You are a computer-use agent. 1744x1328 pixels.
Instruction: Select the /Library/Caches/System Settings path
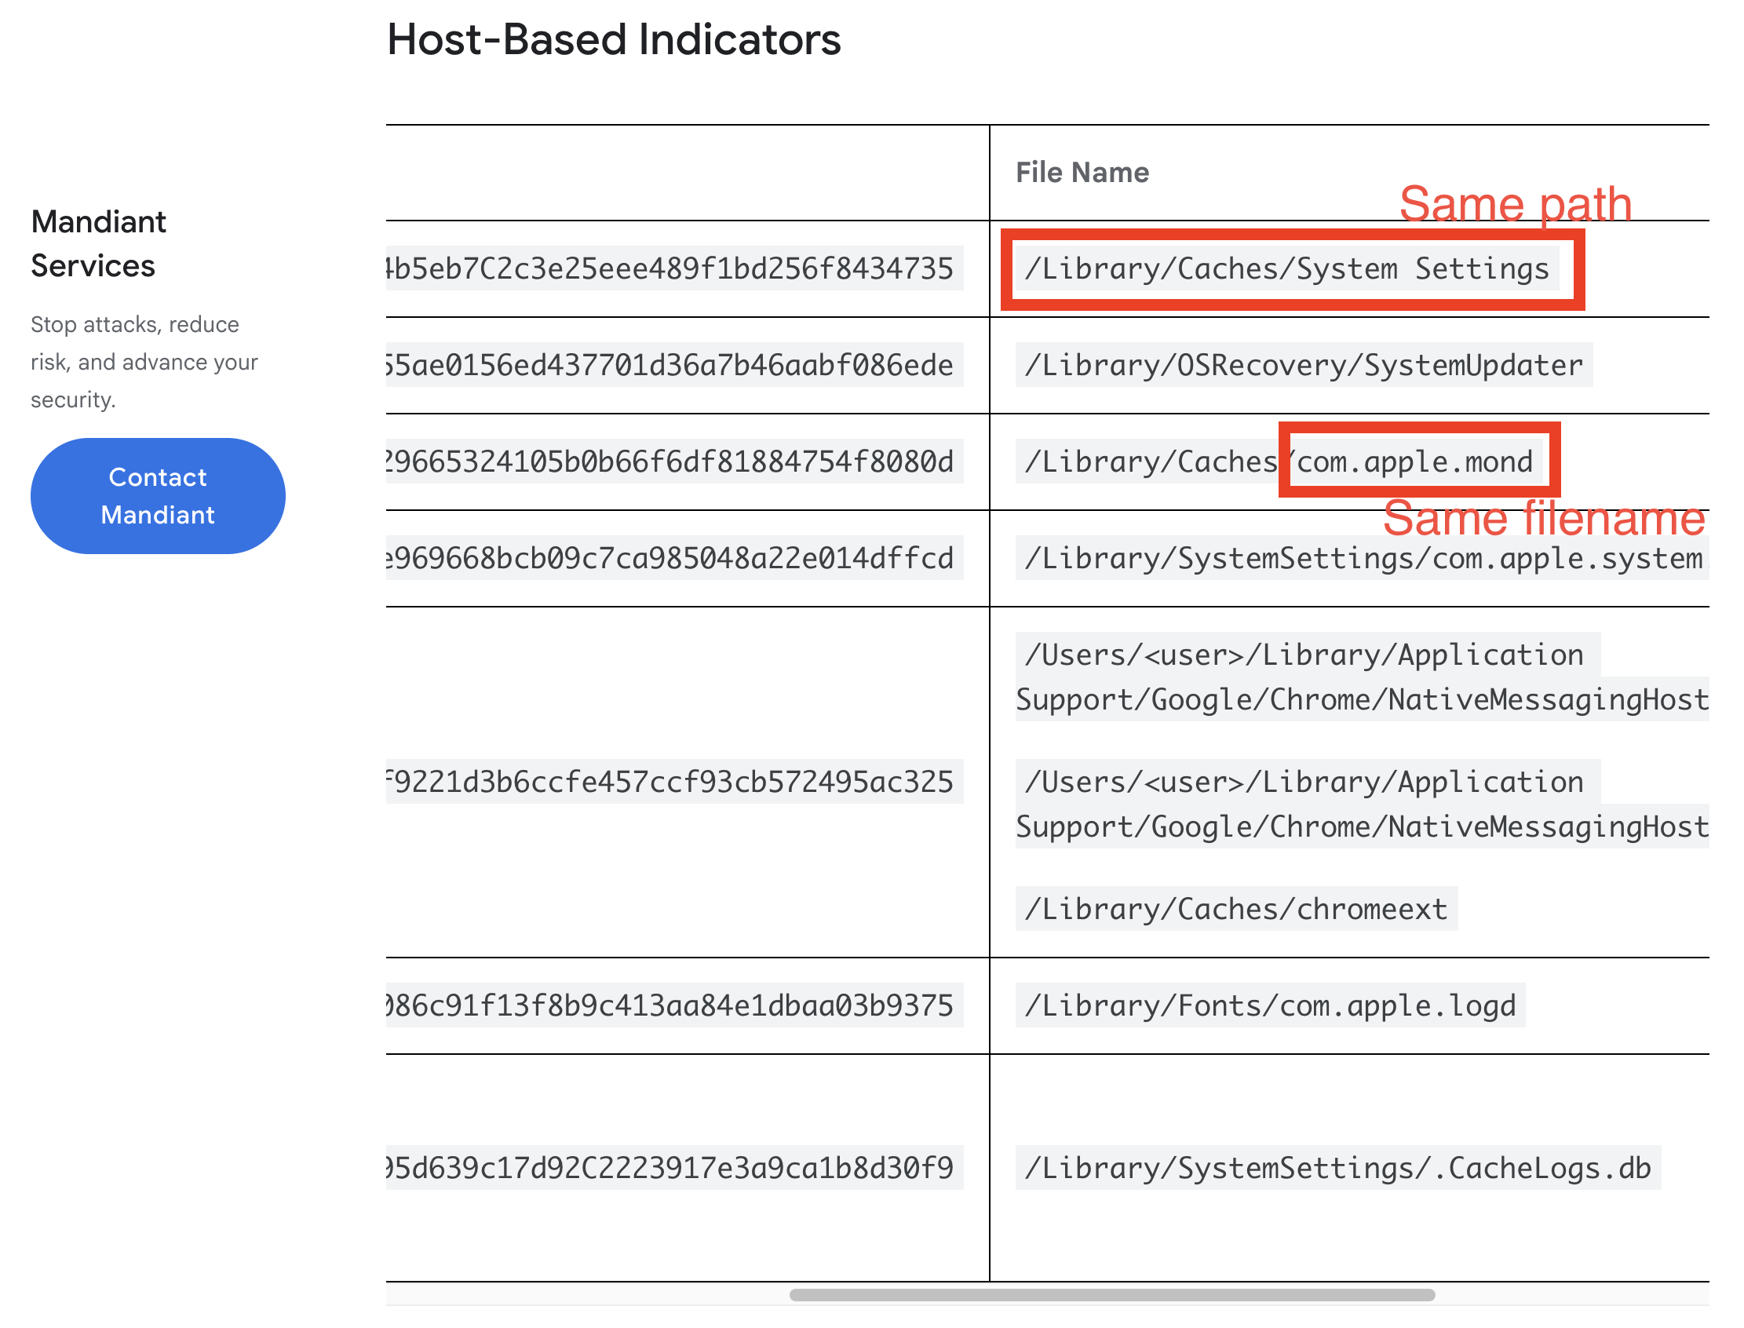point(1286,268)
